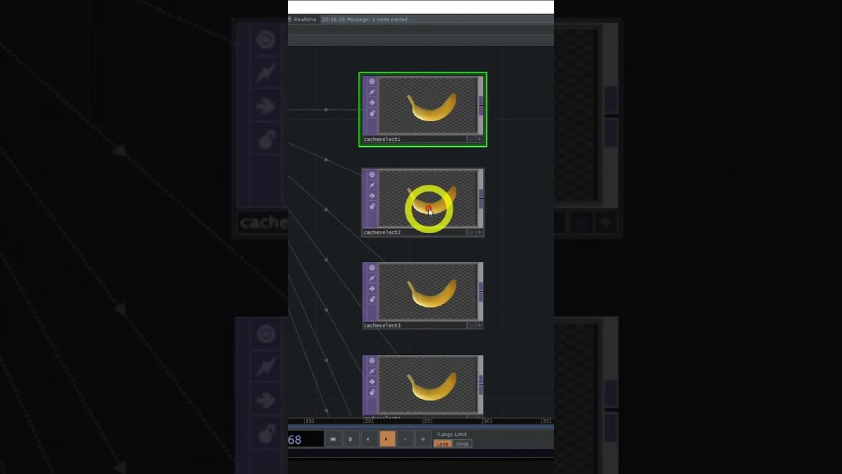Image resolution: width=842 pixels, height=474 pixels.
Task: Toggle the Realtime flag
Action: point(303,19)
